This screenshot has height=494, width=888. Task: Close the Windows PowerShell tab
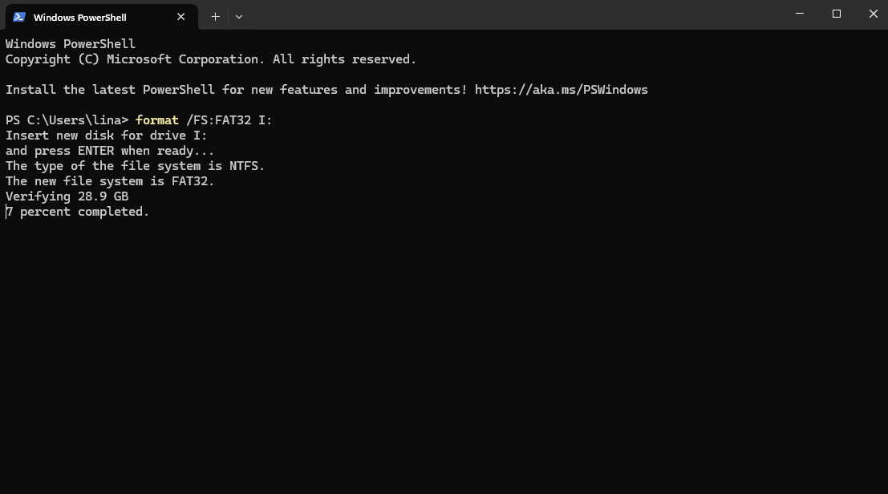tap(181, 17)
